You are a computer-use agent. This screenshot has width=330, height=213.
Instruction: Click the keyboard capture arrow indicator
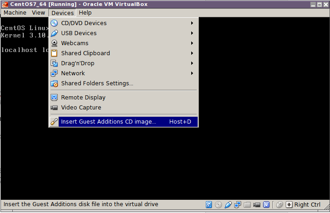(x=289, y=205)
